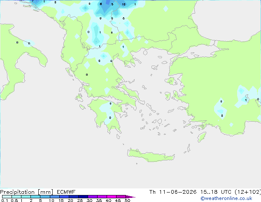Click the purple arrow tip past 50
Image resolution: width=261 pixels, height=202 pixels.
(x=130, y=197)
